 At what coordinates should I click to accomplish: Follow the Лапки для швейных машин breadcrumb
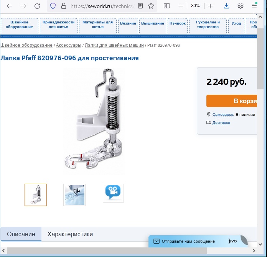(114, 45)
